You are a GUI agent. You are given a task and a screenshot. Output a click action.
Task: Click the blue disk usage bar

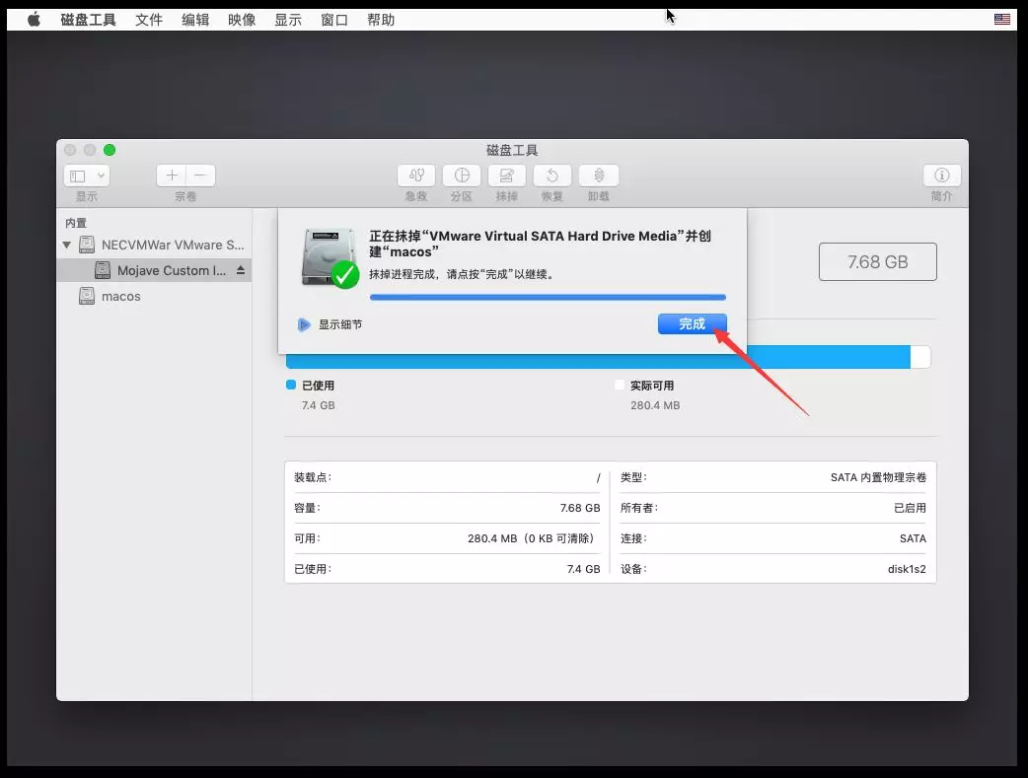tap(598, 357)
